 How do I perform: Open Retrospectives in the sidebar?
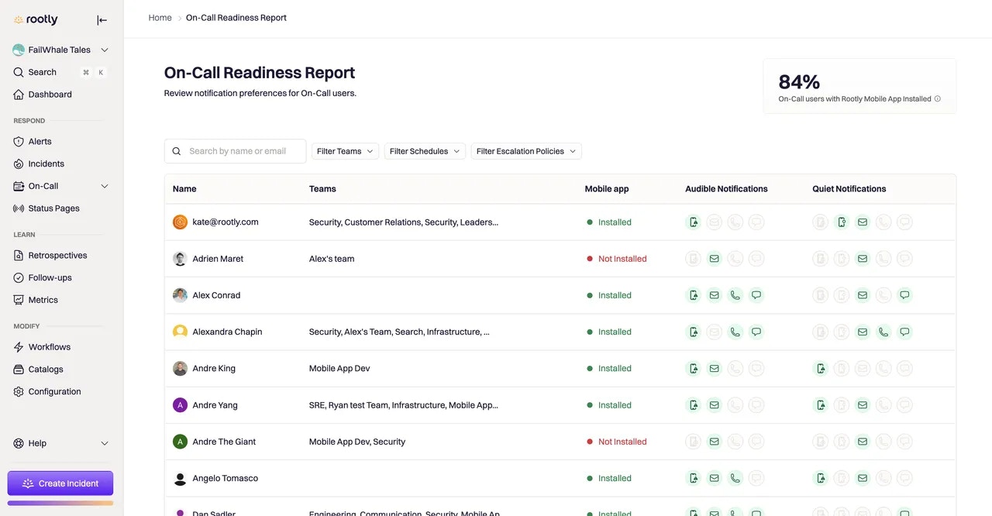[x=57, y=256]
